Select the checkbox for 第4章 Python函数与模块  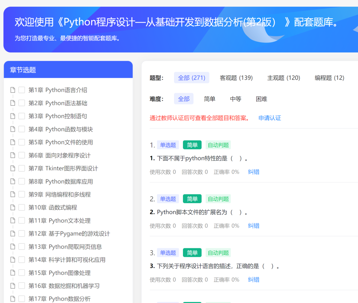22,129
